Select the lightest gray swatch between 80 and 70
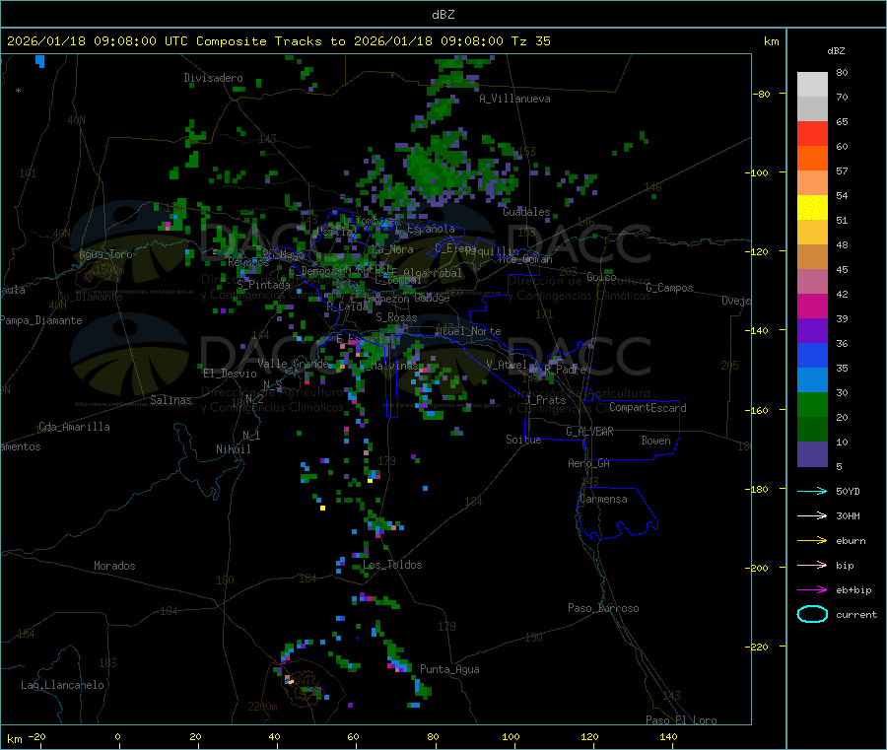Image resolution: width=887 pixels, height=750 pixels. click(x=812, y=85)
